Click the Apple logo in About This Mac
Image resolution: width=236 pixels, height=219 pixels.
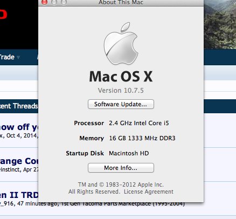121,44
